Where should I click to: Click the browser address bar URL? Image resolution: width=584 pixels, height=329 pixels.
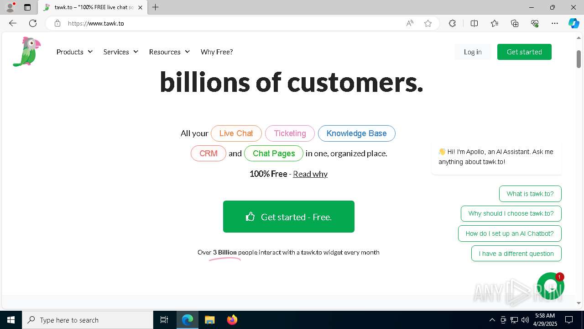click(96, 23)
